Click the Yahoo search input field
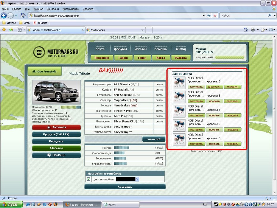This screenshot has width=277, height=208. (244, 15)
